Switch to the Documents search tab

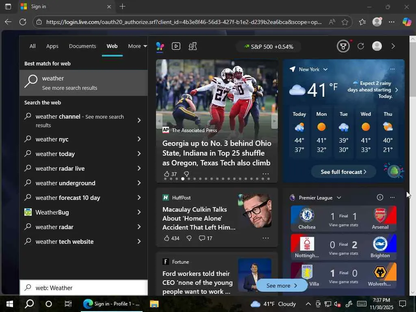pos(82,46)
